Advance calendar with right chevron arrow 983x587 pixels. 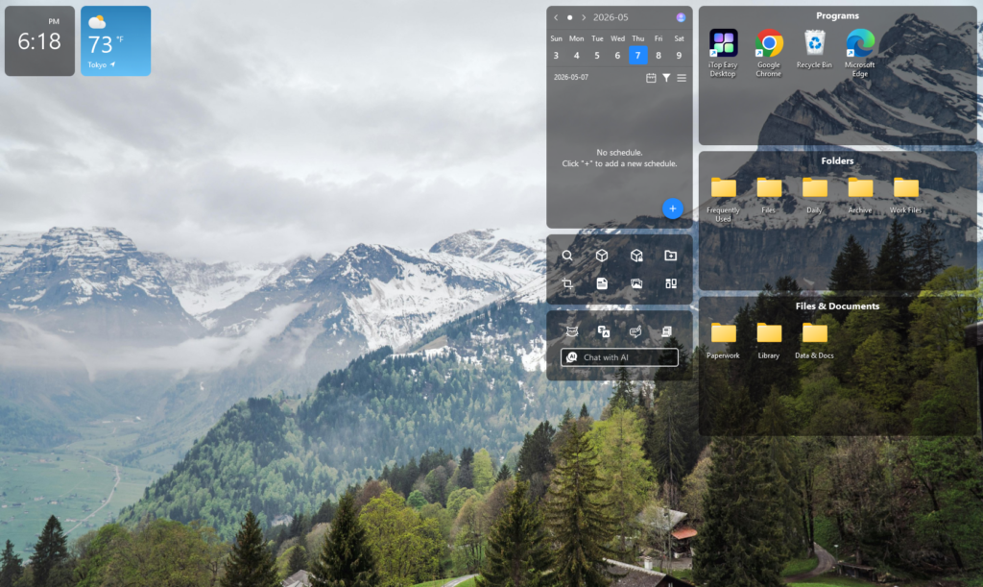pyautogui.click(x=584, y=17)
